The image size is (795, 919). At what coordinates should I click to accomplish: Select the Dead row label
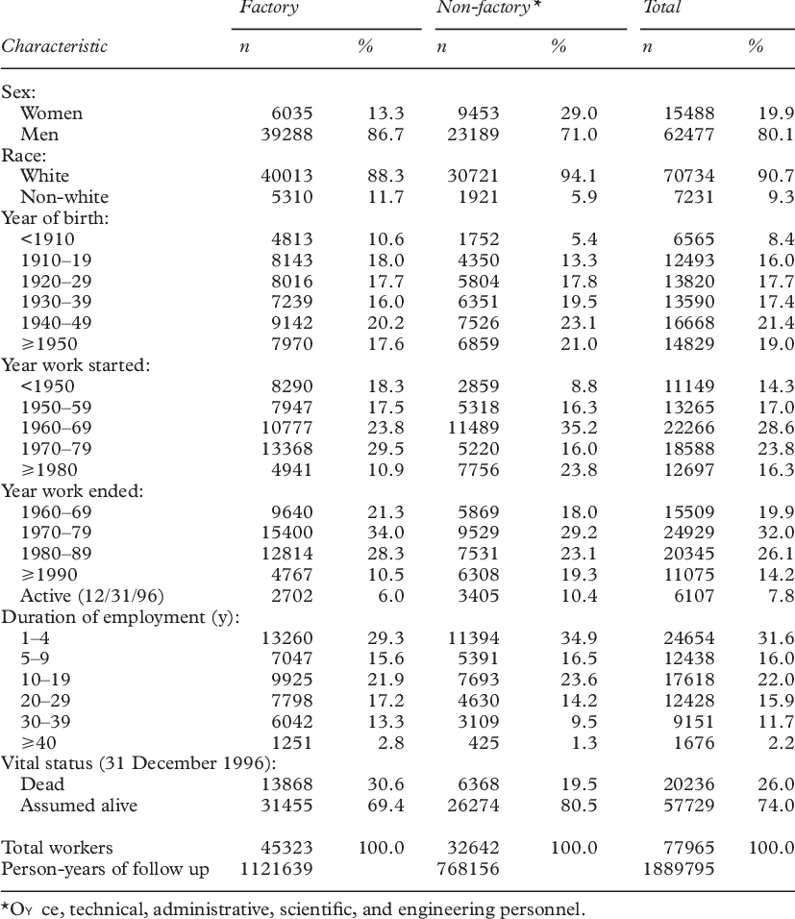coord(43,785)
